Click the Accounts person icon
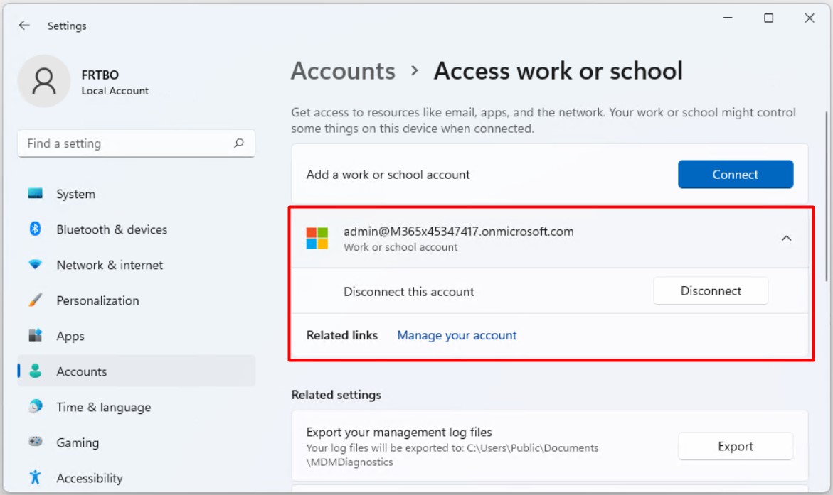The image size is (833, 495). pos(35,371)
